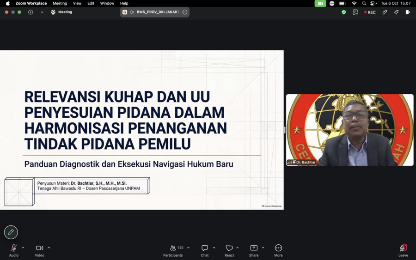Open the Wi-Fi menu icon
The image size is (416, 260).
pyautogui.click(x=354, y=3)
